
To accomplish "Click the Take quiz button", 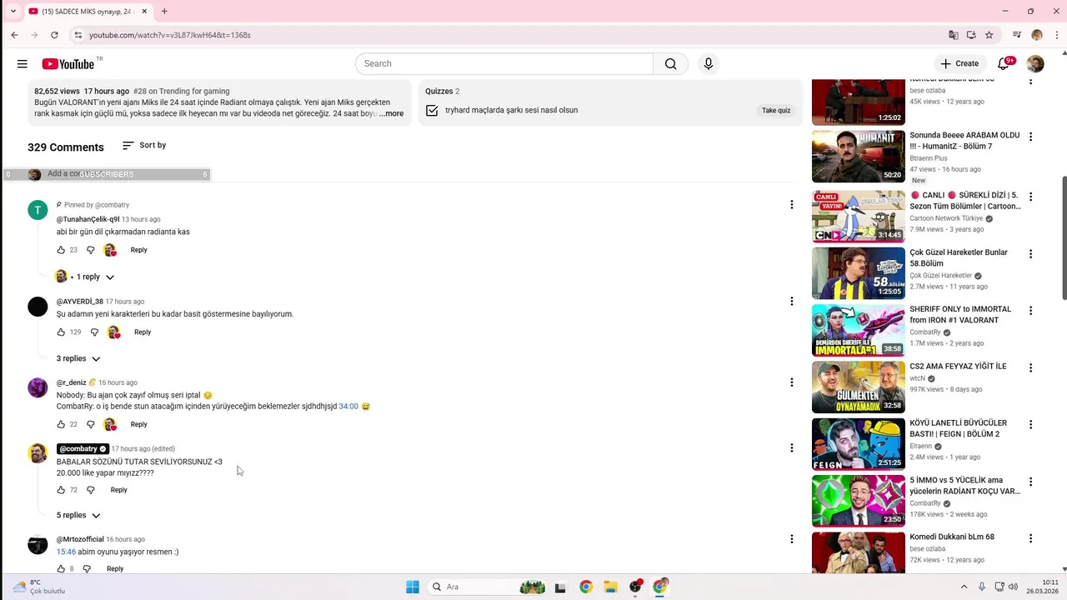I will tap(776, 110).
